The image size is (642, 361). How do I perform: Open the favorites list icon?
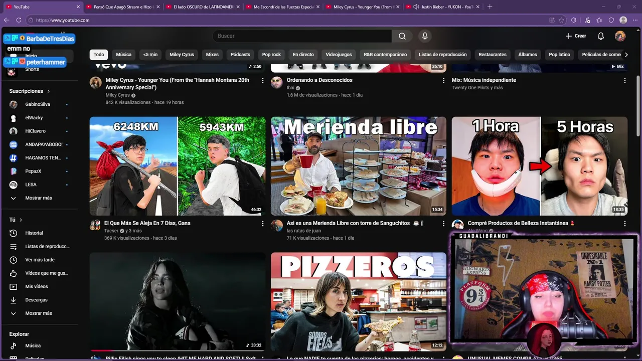pos(599,20)
